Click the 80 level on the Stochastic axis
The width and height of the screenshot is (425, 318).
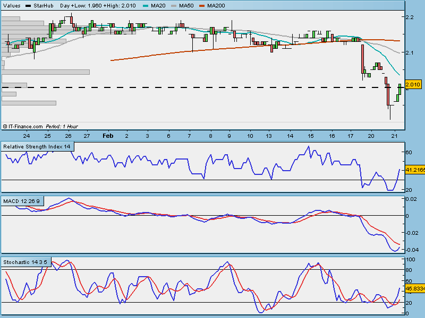coord(409,270)
